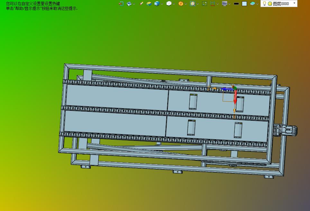
Task: Open dropdown beside the magnifier zoom icon
Action: click(x=197, y=4)
